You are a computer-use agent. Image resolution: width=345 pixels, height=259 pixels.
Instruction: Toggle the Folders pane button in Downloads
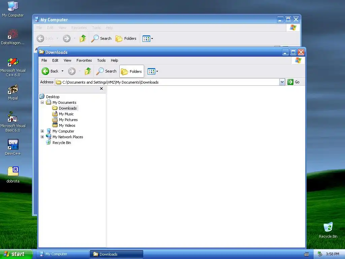pyautogui.click(x=132, y=71)
